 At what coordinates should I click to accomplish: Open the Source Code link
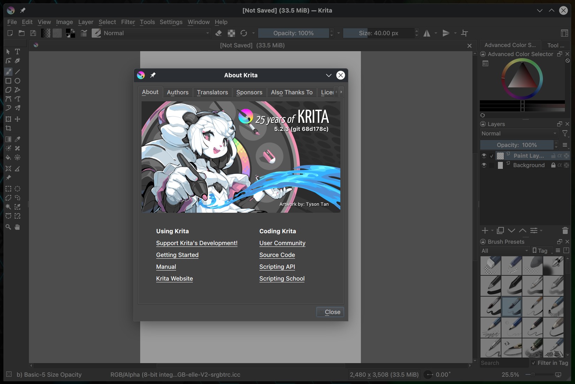pos(277,255)
